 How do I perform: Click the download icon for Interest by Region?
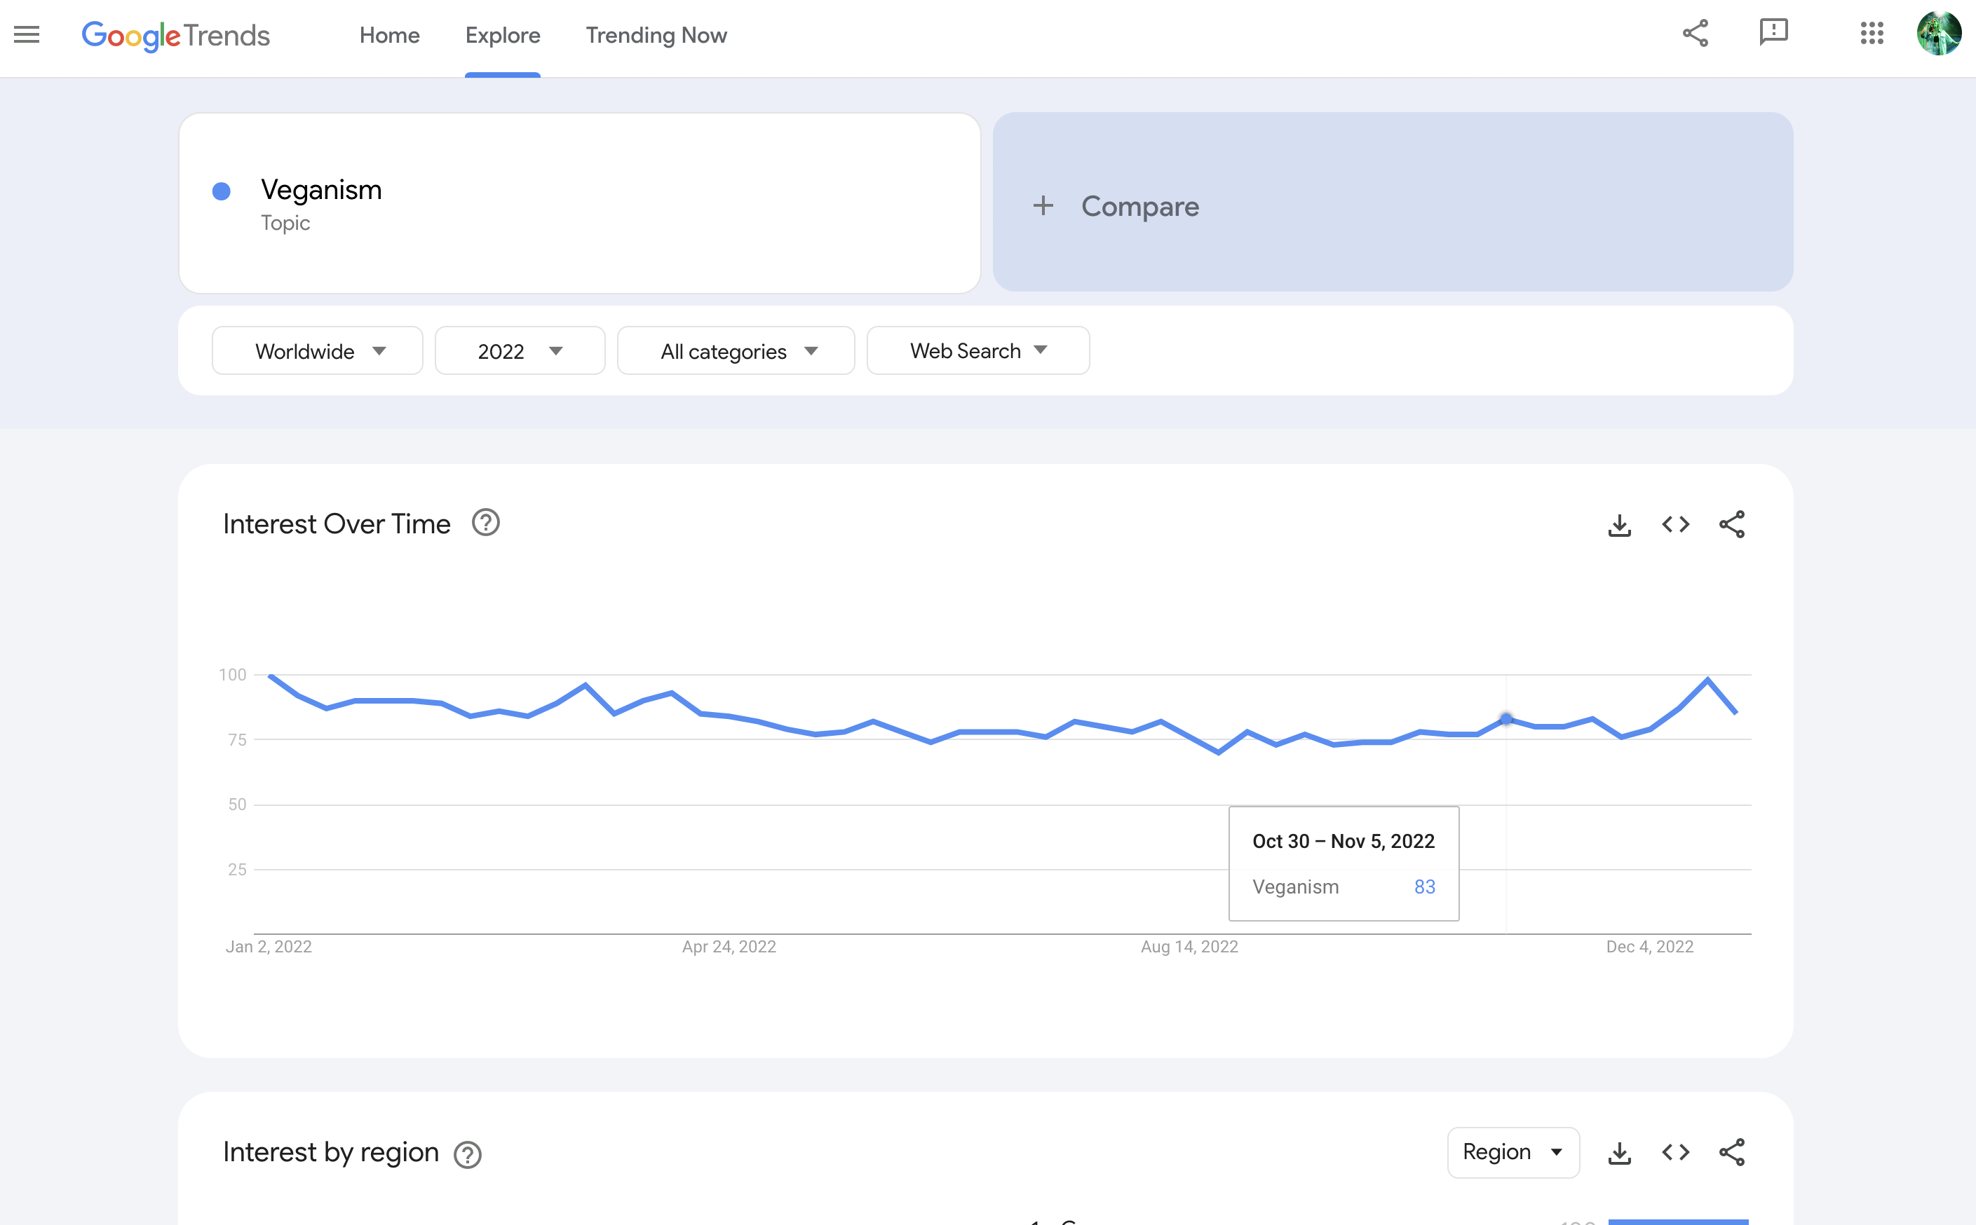(x=1620, y=1151)
